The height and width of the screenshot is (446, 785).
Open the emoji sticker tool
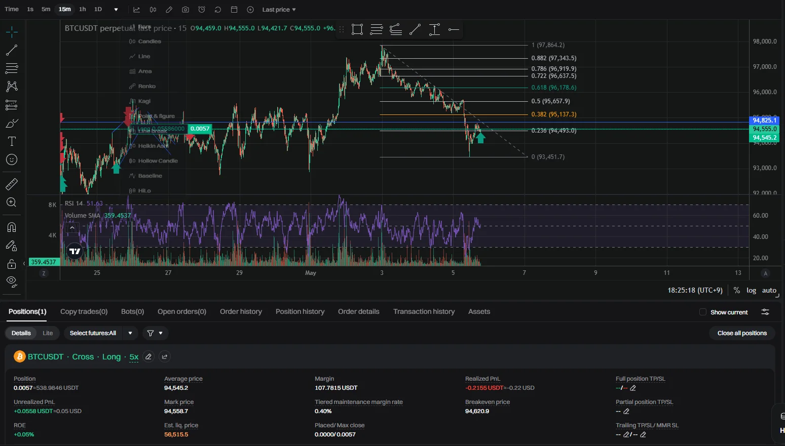[x=11, y=160]
